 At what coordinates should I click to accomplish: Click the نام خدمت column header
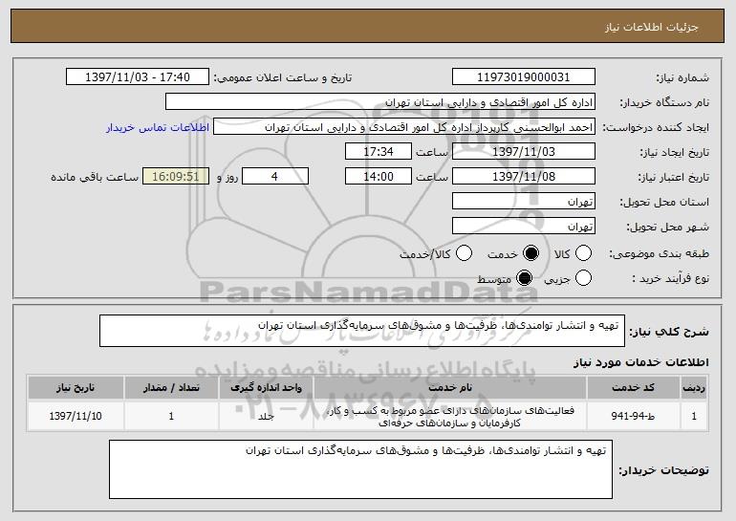pyautogui.click(x=450, y=387)
